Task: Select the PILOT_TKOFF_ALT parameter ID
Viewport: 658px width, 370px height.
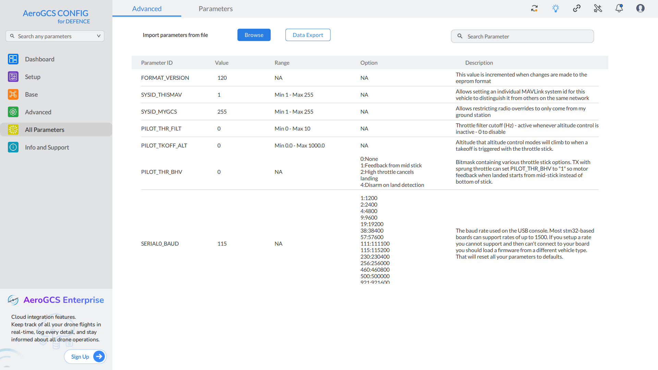Action: 164,146
